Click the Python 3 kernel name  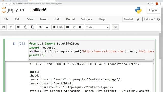[150, 19]
